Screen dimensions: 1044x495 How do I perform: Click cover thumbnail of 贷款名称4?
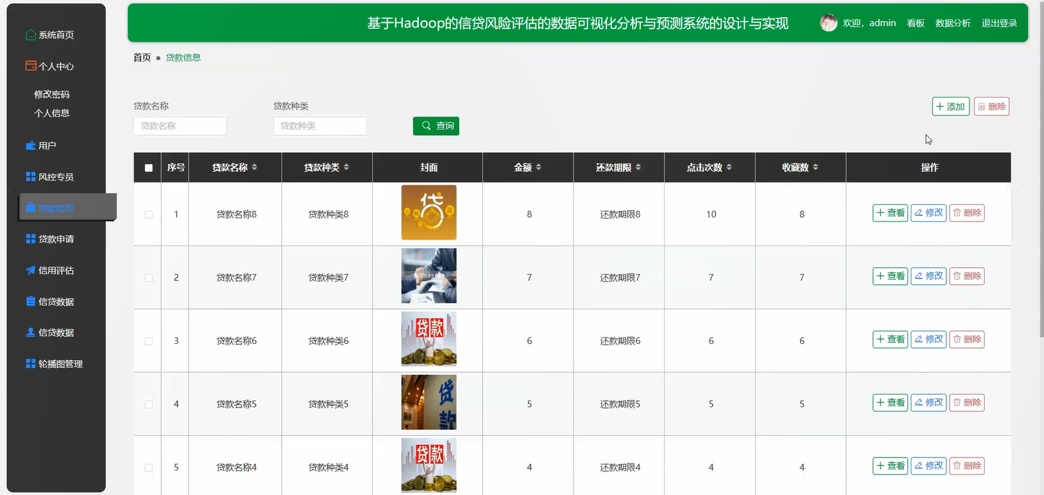[x=429, y=465]
